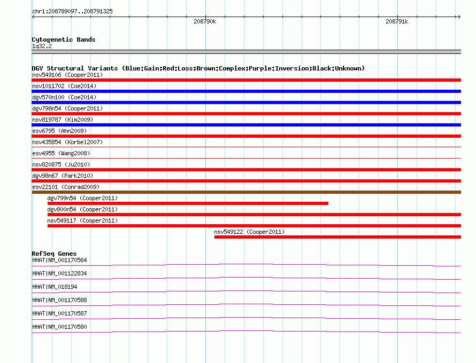This screenshot has height=363, width=476.
Task: Click the red bar of nsv549122
Action: tap(337, 237)
